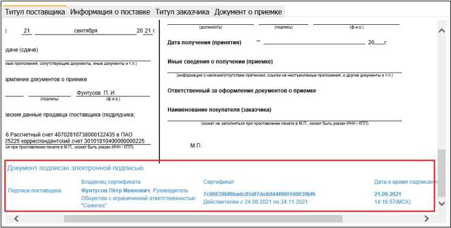Click the certificate validity period 24.08.2021–24.11.2021
The height and width of the screenshot is (228, 451).
click(255, 202)
